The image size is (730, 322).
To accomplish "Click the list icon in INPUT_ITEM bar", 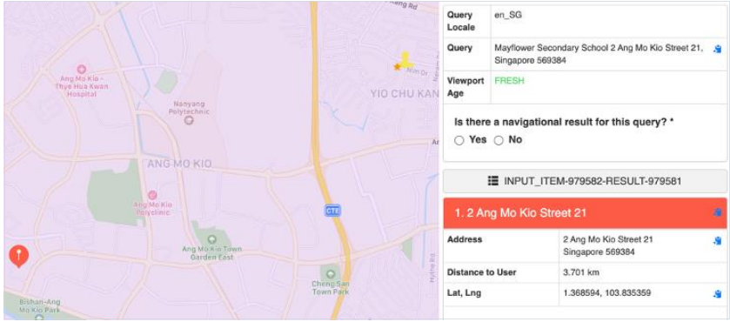I will click(493, 181).
